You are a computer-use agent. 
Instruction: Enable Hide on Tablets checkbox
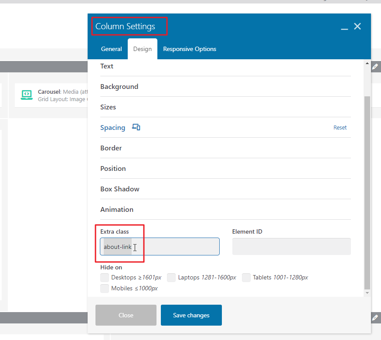coord(246,278)
